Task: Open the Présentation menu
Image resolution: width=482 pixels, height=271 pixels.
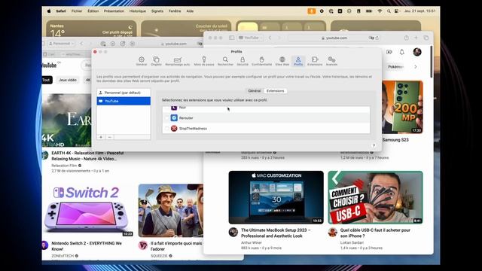Action: (114, 11)
